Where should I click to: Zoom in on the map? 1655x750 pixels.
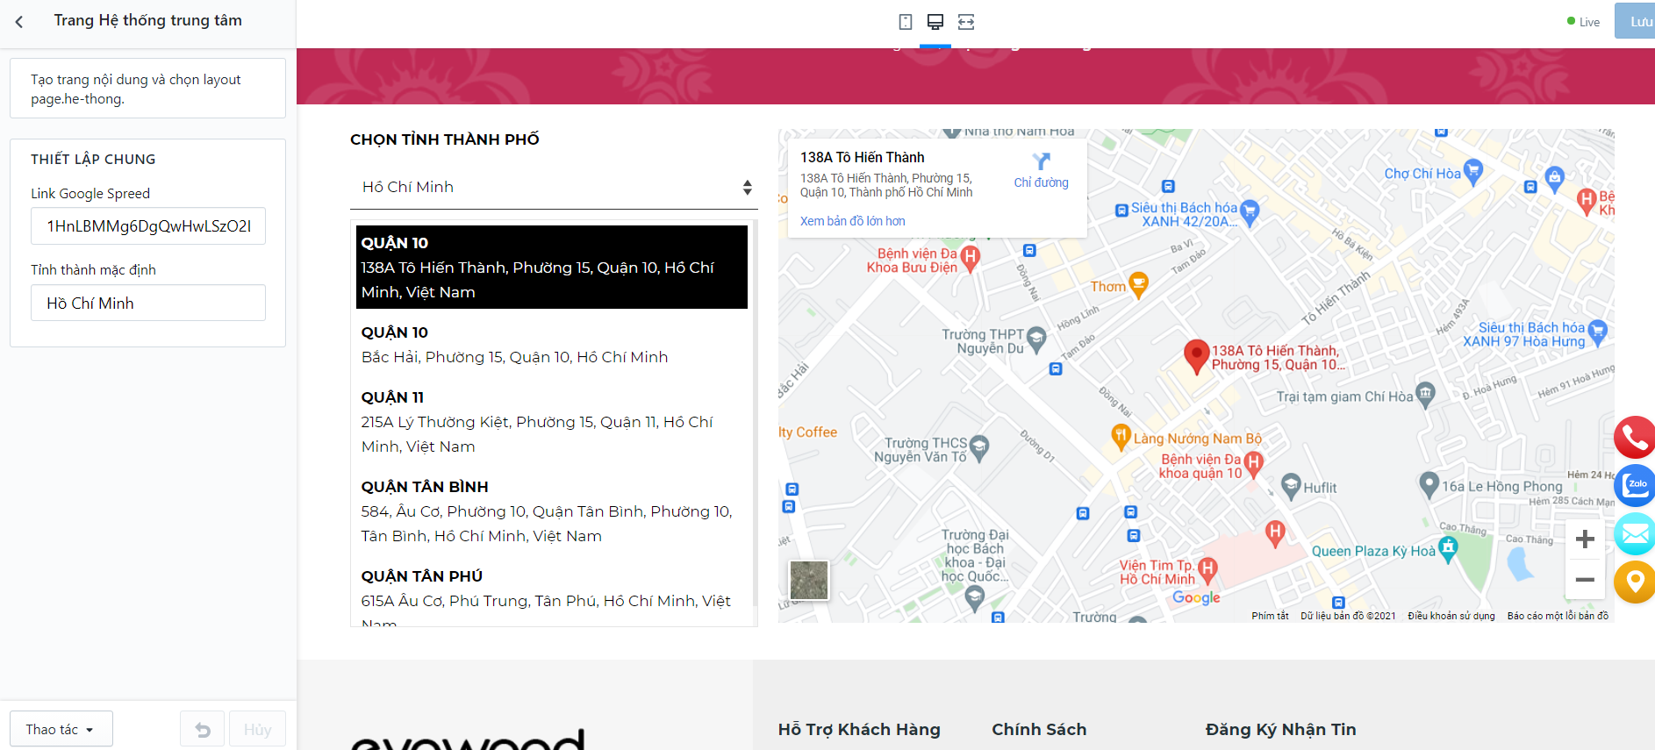pyautogui.click(x=1585, y=539)
